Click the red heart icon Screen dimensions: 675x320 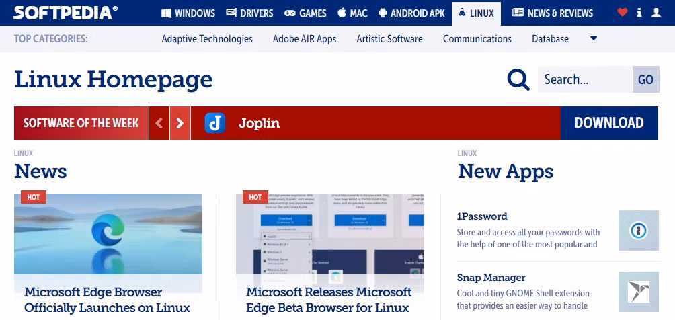tap(623, 13)
